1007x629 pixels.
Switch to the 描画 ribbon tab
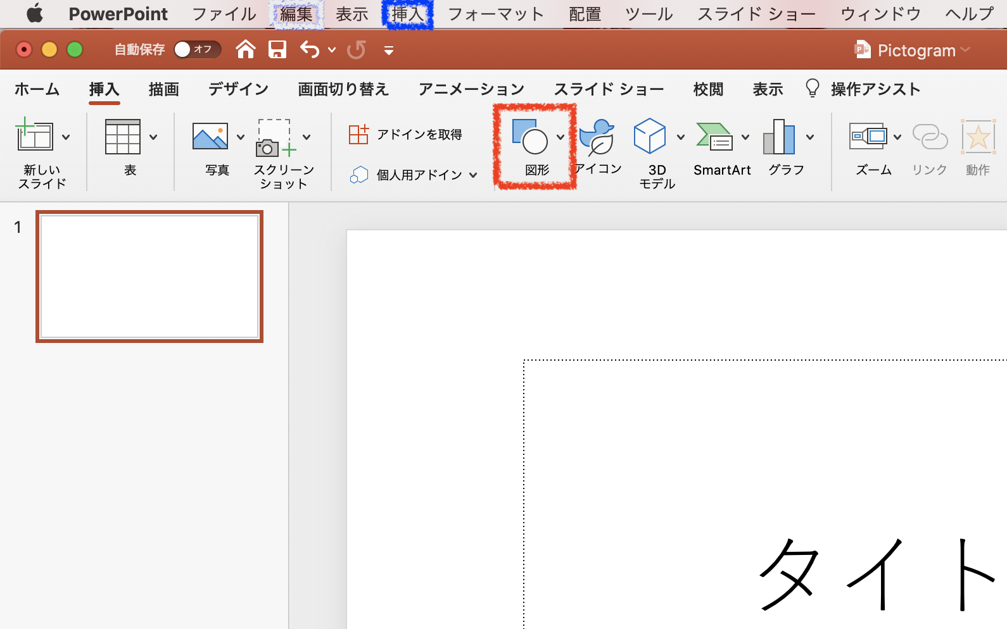point(163,89)
